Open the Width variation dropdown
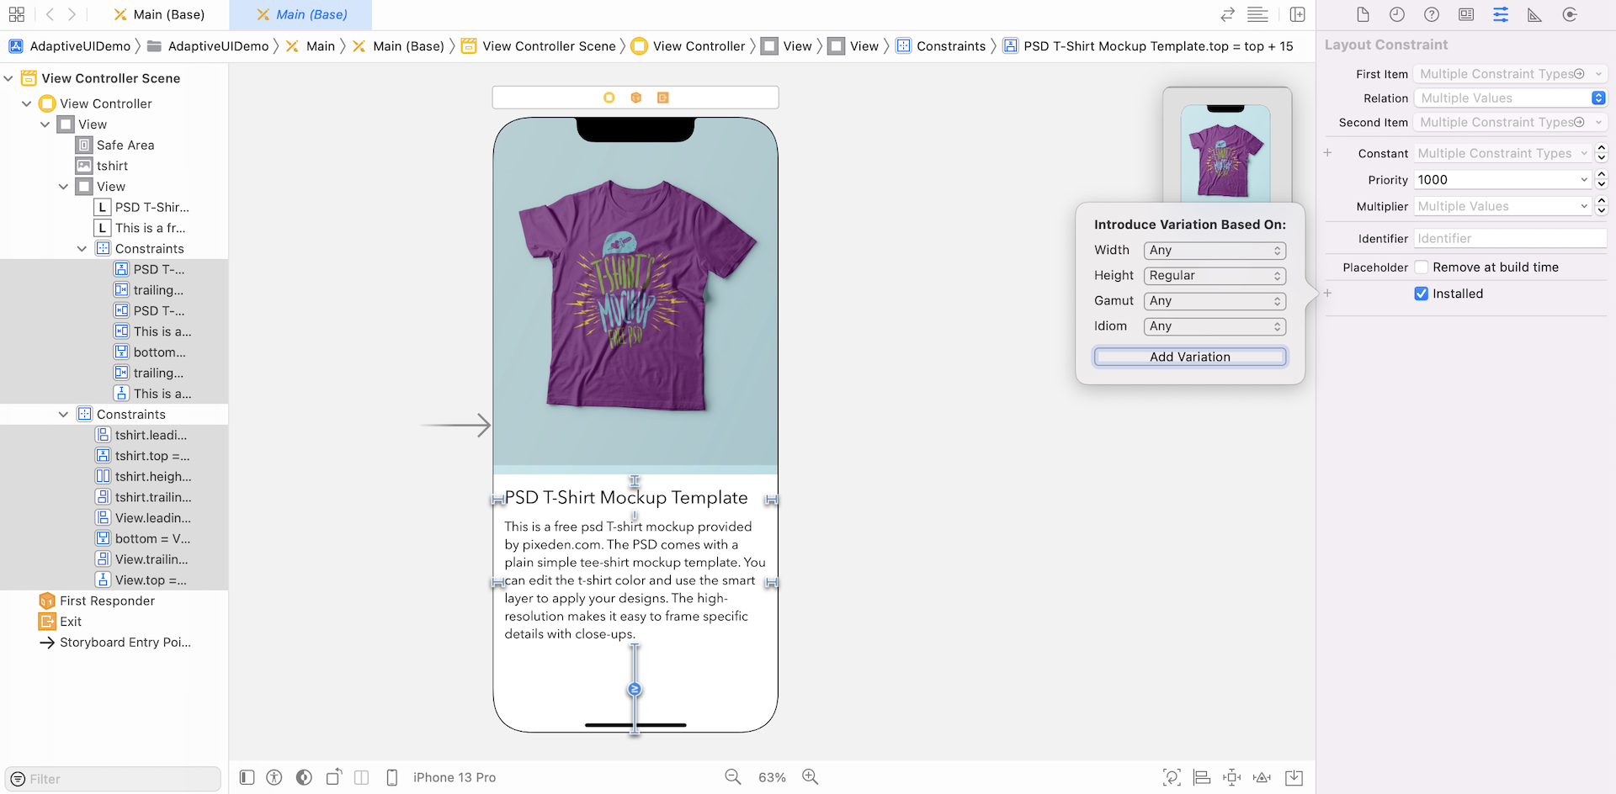Image resolution: width=1616 pixels, height=794 pixels. (x=1214, y=251)
